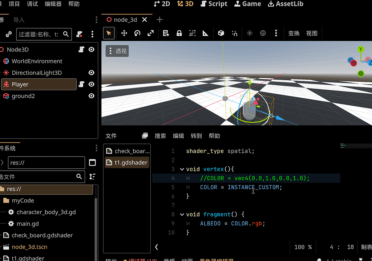
Task: Switch to the Script workspace
Action: click(x=214, y=4)
